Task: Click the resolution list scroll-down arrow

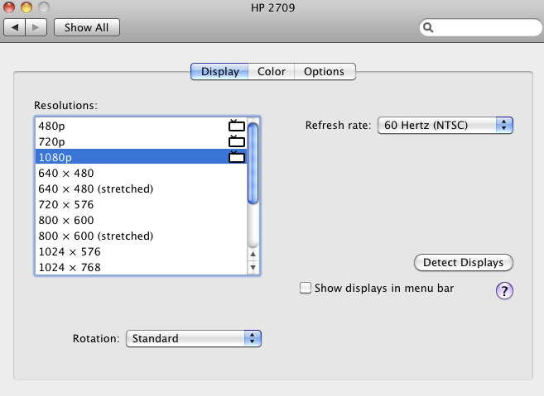Action: [253, 268]
